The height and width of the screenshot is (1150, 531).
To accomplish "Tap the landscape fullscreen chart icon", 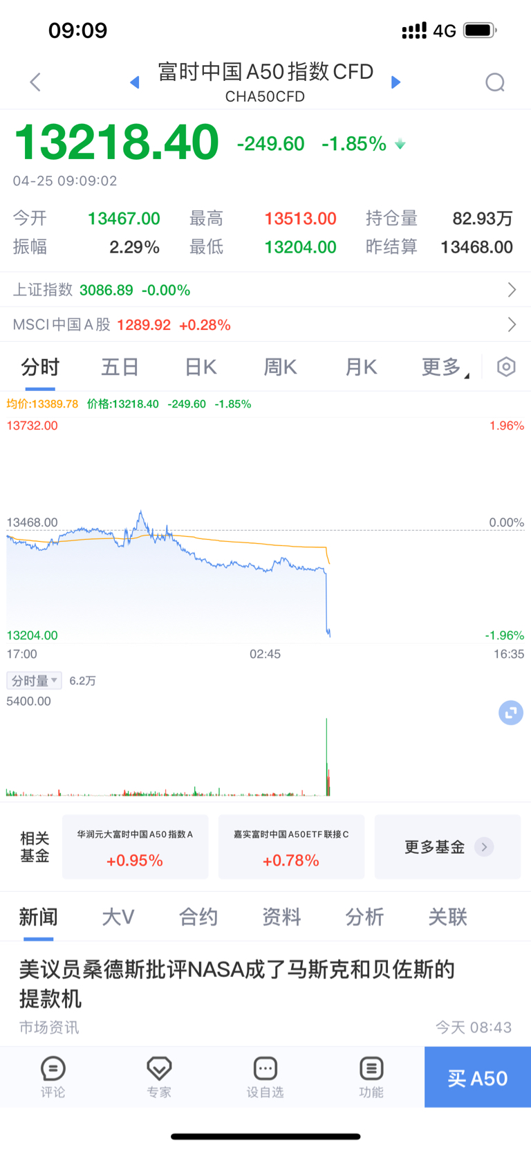I will pyautogui.click(x=511, y=713).
